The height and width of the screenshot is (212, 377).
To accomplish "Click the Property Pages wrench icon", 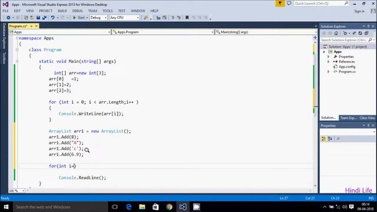I will [x=338, y=139].
